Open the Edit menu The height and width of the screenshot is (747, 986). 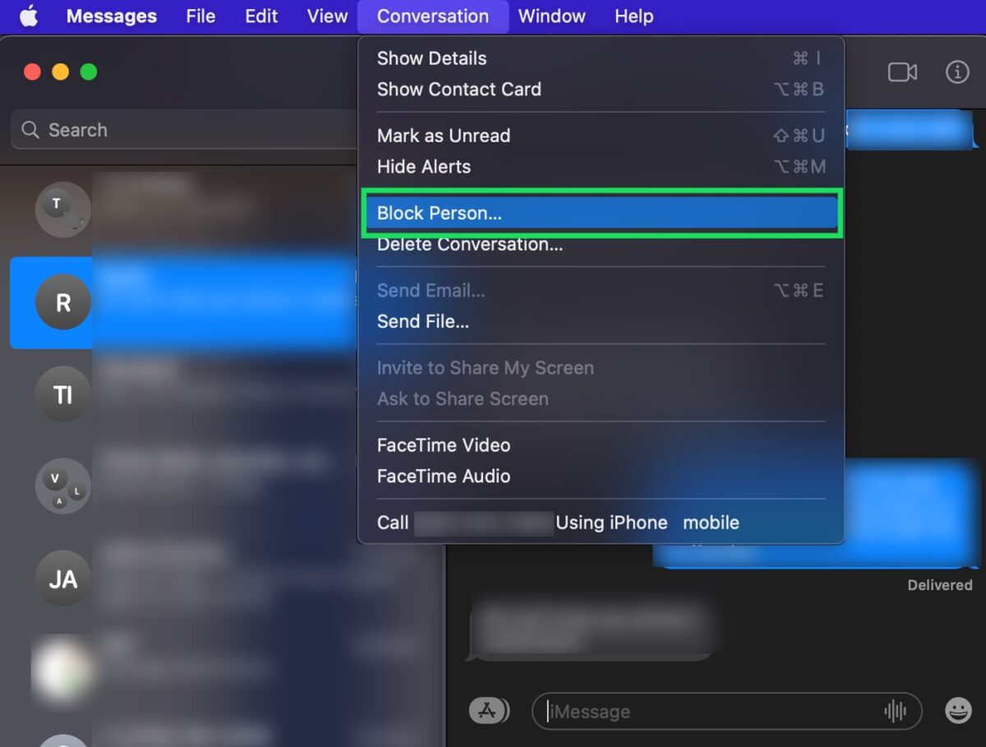[x=261, y=16]
